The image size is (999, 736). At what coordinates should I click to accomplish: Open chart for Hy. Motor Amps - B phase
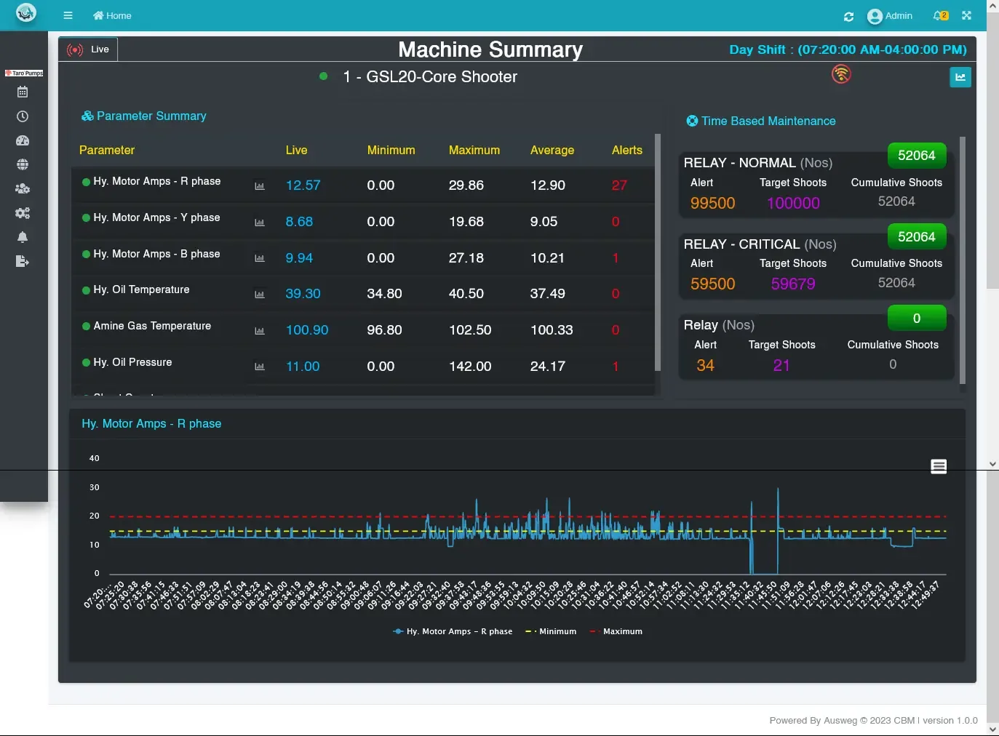click(x=260, y=258)
